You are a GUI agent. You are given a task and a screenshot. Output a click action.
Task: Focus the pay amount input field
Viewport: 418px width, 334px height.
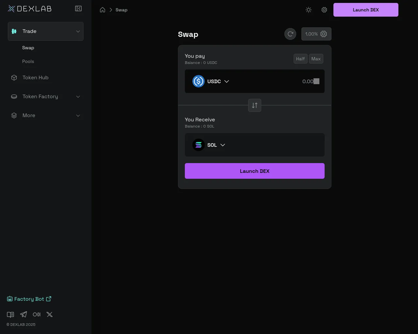pyautogui.click(x=277, y=81)
